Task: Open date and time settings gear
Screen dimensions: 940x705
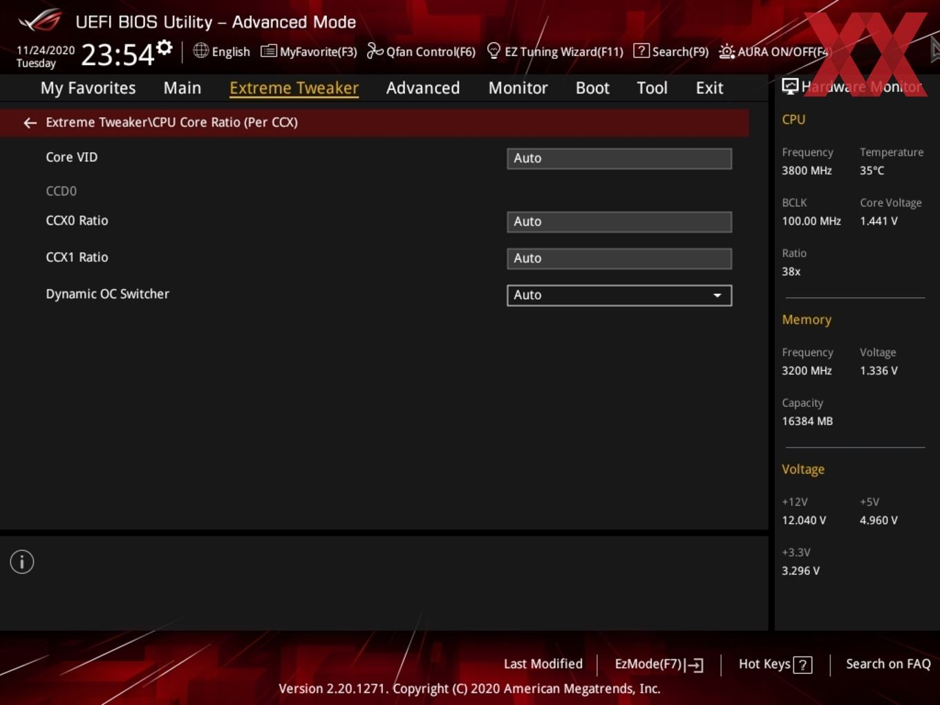Action: click(x=164, y=47)
